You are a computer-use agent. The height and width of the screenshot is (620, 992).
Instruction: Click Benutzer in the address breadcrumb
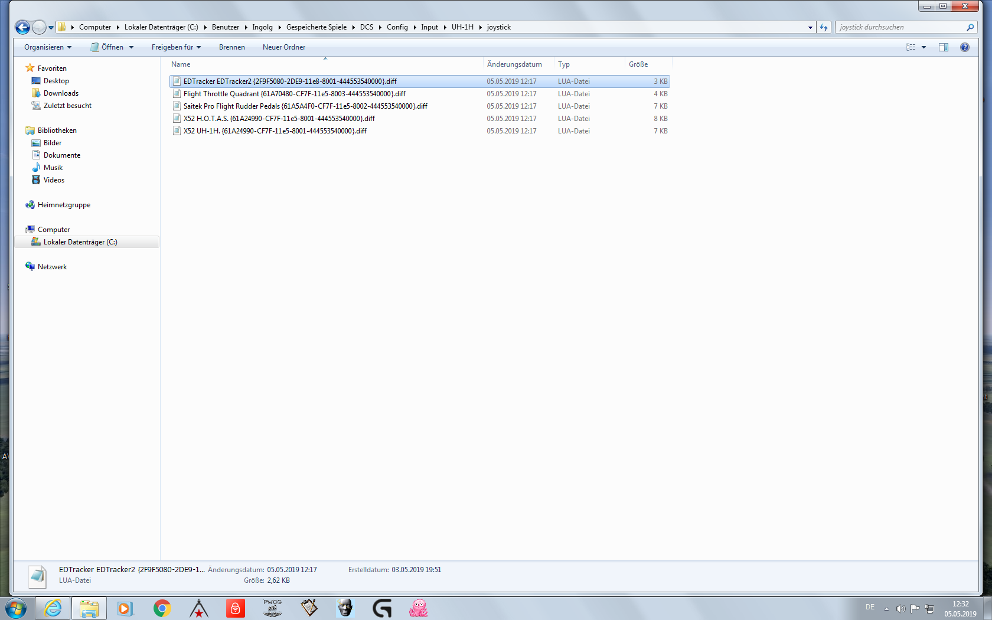click(226, 27)
